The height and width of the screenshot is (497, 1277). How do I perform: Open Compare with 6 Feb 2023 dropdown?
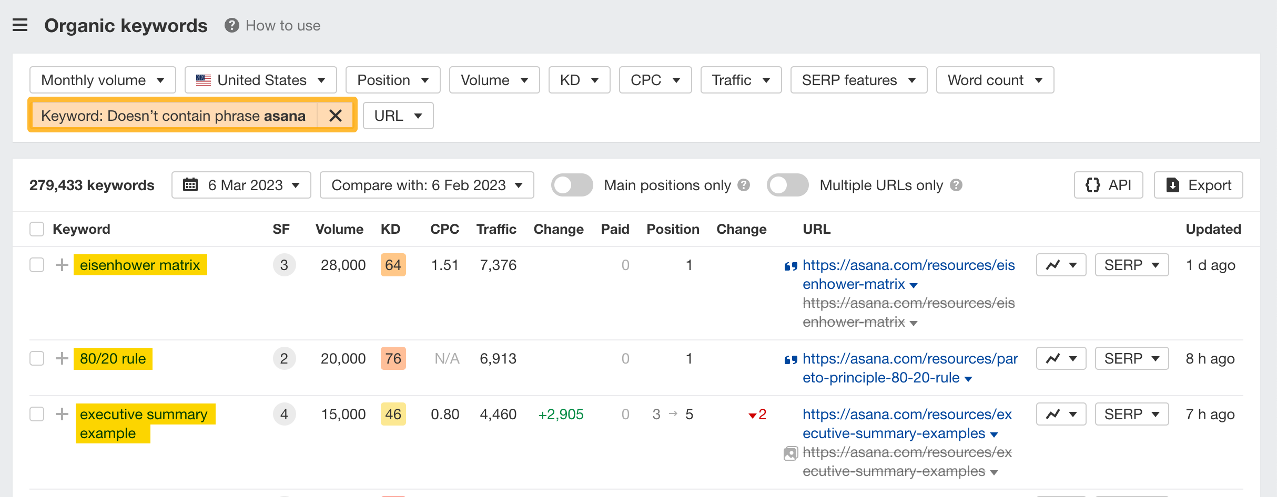point(427,185)
